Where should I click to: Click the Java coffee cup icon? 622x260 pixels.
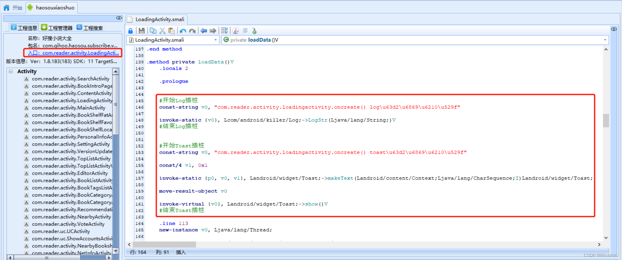point(236,31)
